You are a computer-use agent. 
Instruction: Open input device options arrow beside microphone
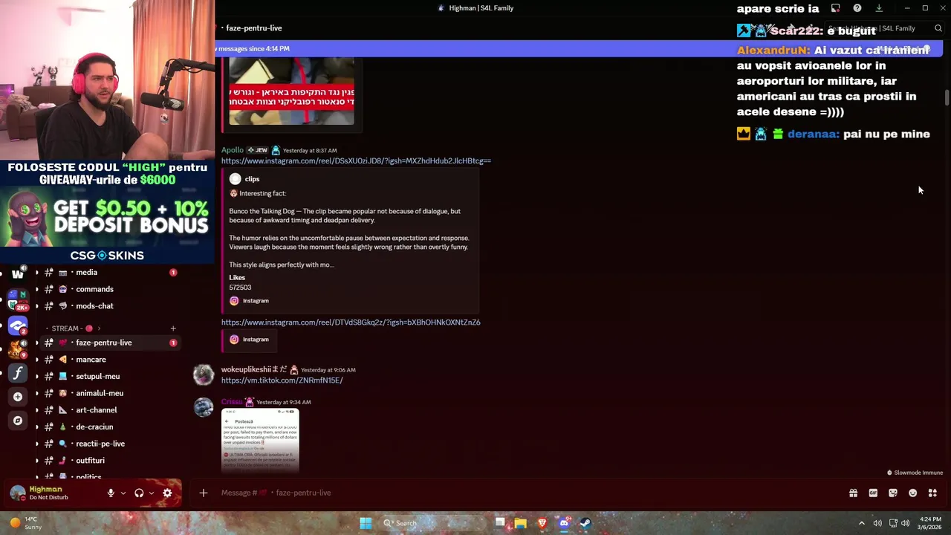click(123, 493)
